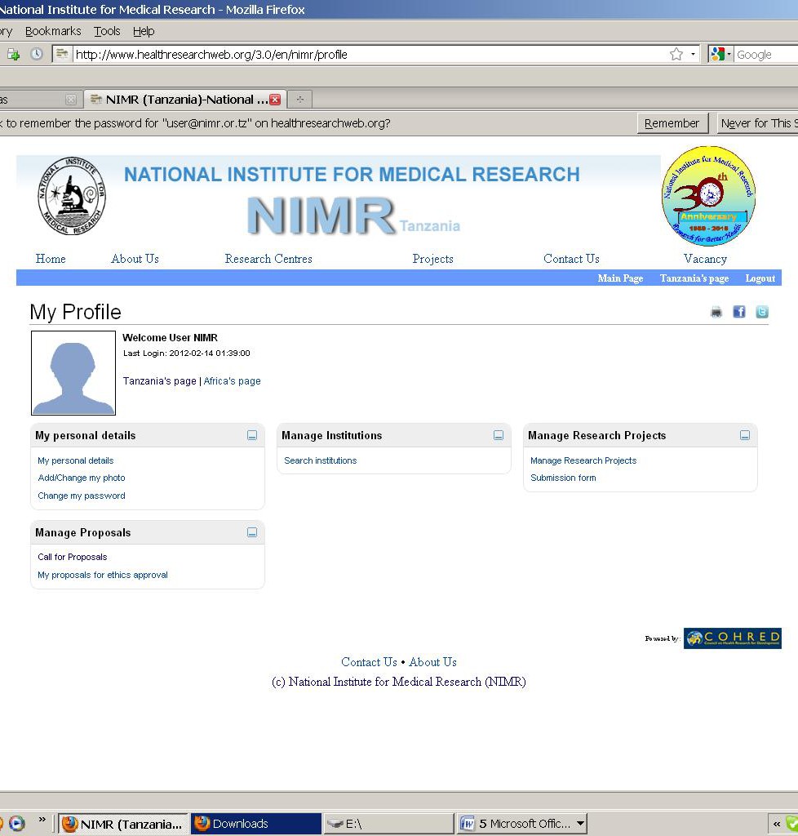Open the Bookmarks menu

click(x=53, y=31)
